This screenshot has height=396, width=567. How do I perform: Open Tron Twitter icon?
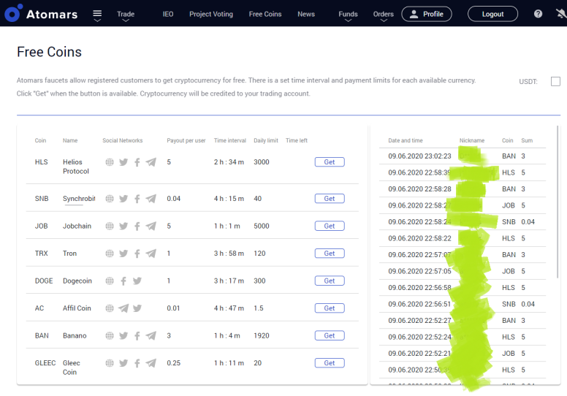coord(123,254)
